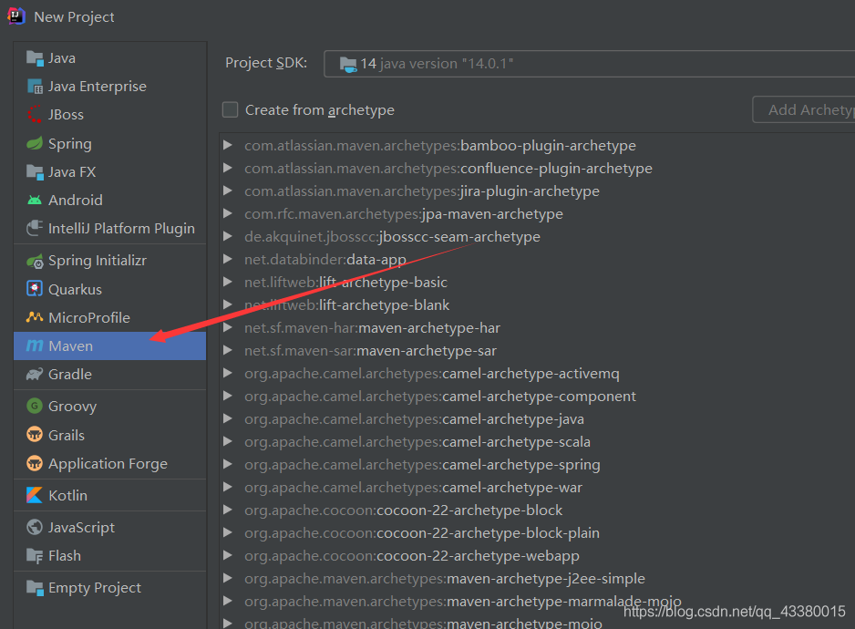Expand maven-archetype-har node
This screenshot has height=629, width=855.
coord(228,327)
